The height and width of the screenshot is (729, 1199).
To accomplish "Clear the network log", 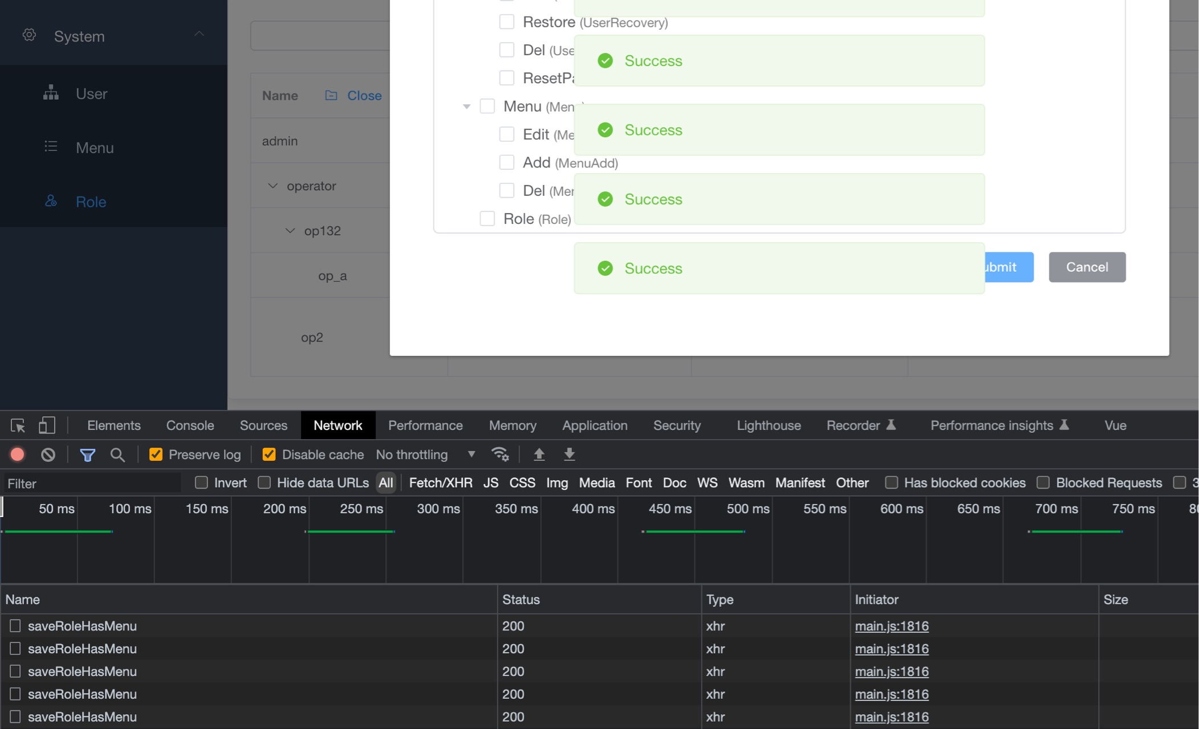I will pos(48,454).
